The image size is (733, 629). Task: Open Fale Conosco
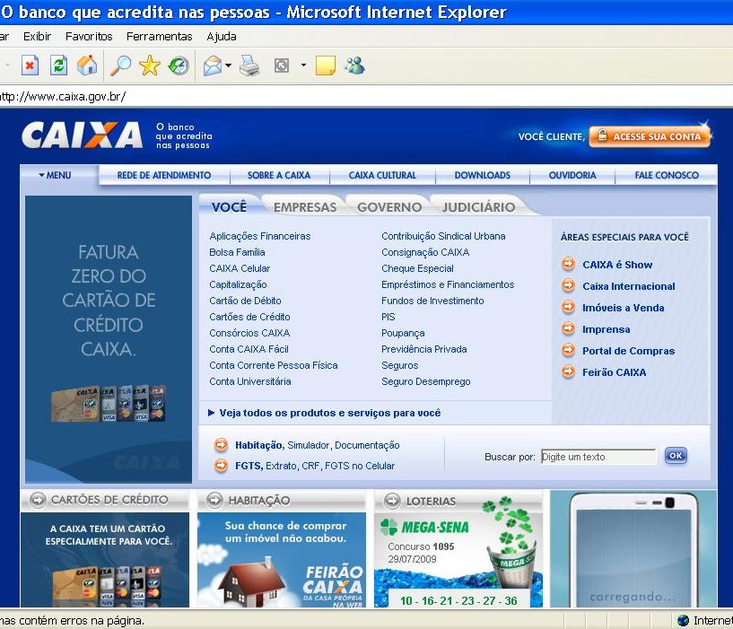click(667, 175)
